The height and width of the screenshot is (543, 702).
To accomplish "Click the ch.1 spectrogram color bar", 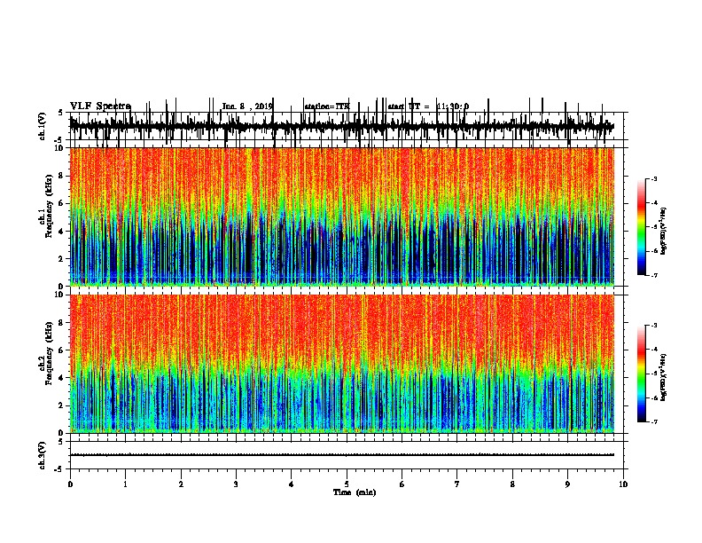I will click(x=641, y=227).
